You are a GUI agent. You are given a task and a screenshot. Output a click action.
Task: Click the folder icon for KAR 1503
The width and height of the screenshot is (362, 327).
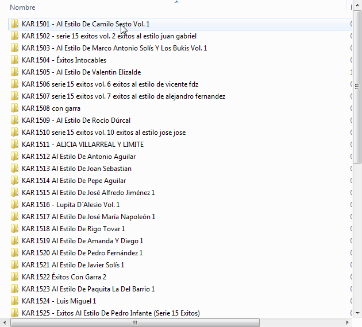(14, 48)
